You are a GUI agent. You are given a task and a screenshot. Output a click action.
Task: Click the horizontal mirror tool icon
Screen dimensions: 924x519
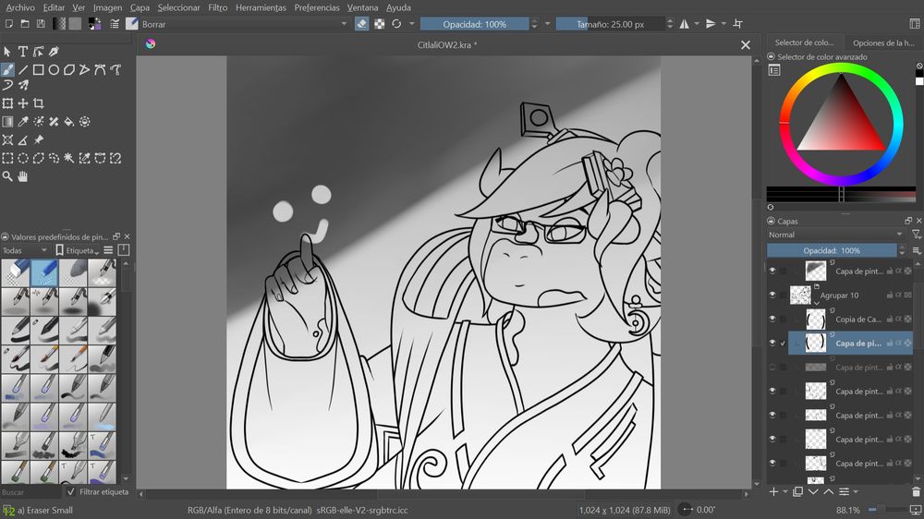click(684, 24)
